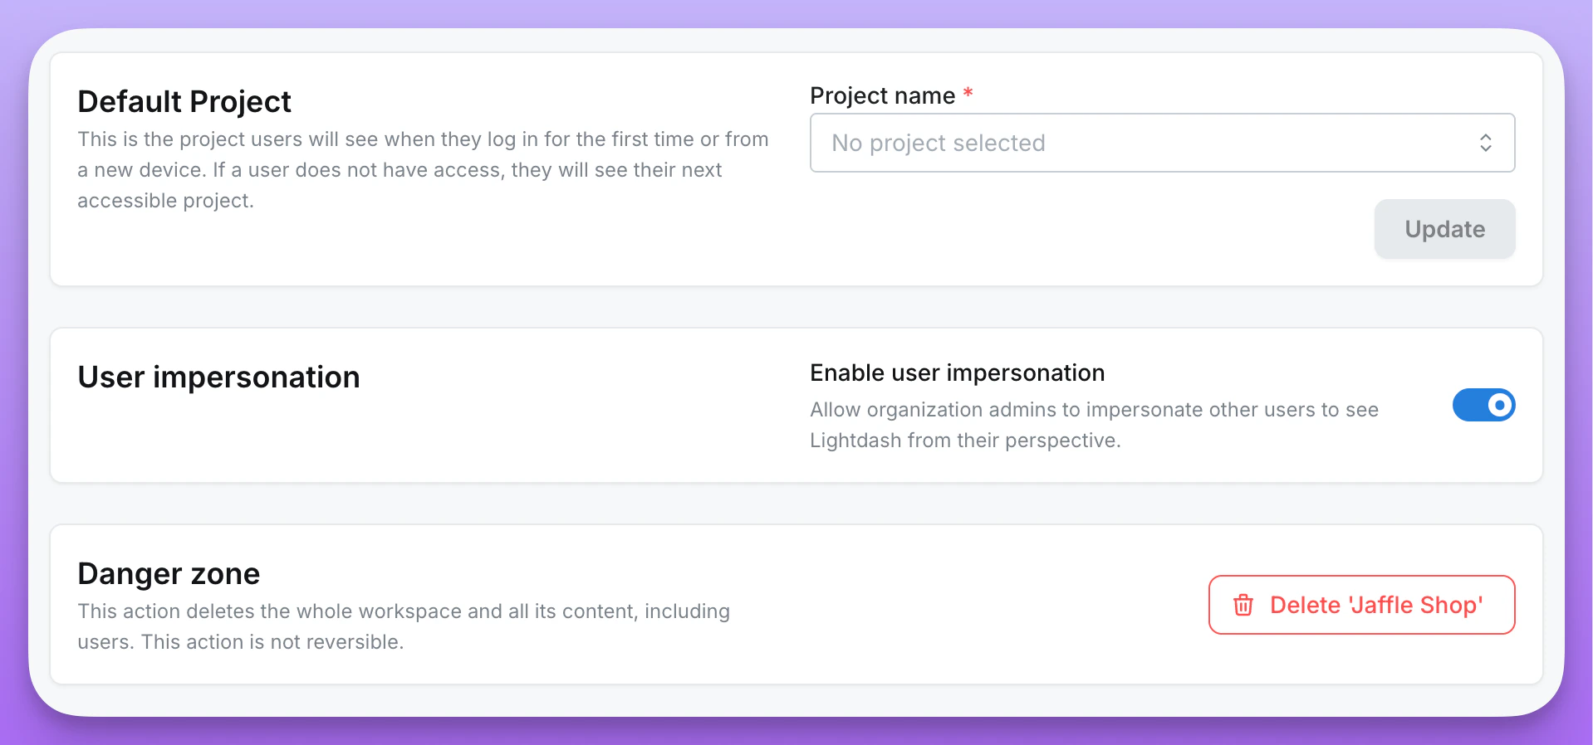1593x745 pixels.
Task: Click the "Default Project" heading
Action: tap(184, 101)
